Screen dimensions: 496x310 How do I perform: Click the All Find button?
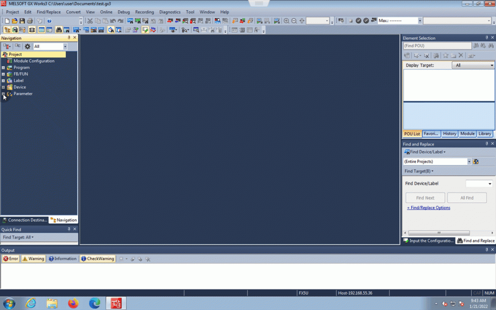(x=467, y=198)
